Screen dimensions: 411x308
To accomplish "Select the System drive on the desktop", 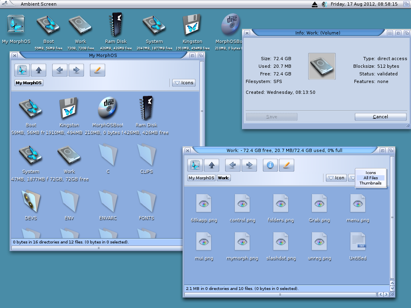I will pyautogui.click(x=154, y=25).
